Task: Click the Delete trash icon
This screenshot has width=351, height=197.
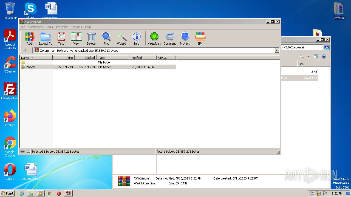Action: point(91,38)
